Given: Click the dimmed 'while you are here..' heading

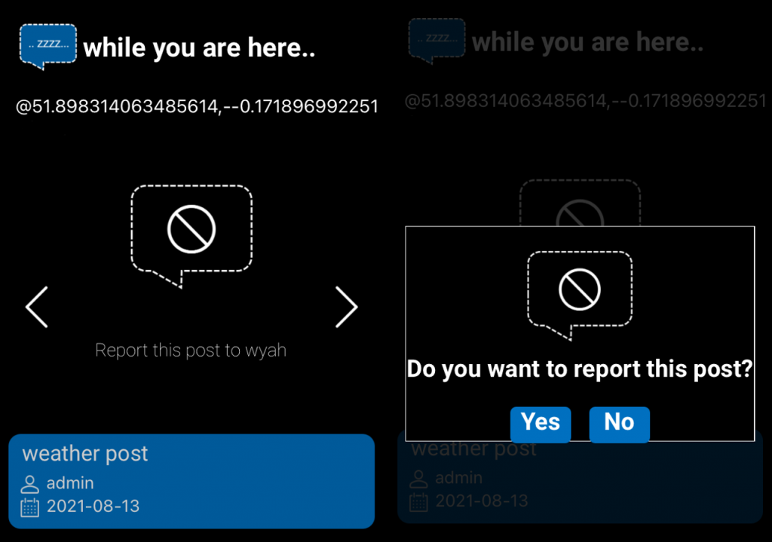Looking at the screenshot, I should pyautogui.click(x=587, y=42).
